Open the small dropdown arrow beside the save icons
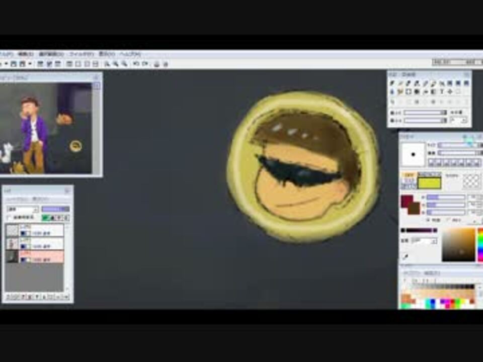The height and width of the screenshot is (362, 483). (x=30, y=64)
